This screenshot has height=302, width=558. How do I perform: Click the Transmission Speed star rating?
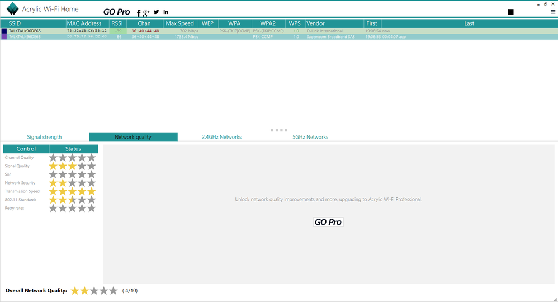point(72,191)
